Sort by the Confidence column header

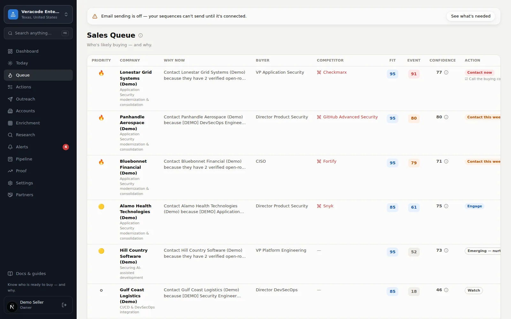[442, 60]
